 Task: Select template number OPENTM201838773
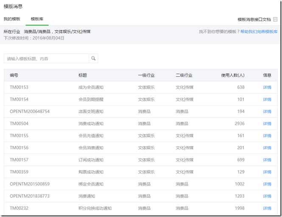click(x=30, y=196)
